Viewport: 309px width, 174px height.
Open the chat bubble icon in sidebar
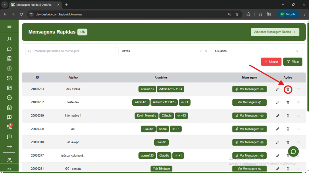click(x=9, y=49)
